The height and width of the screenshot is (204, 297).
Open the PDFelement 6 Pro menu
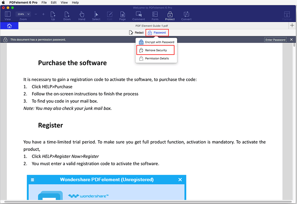click(x=23, y=3)
